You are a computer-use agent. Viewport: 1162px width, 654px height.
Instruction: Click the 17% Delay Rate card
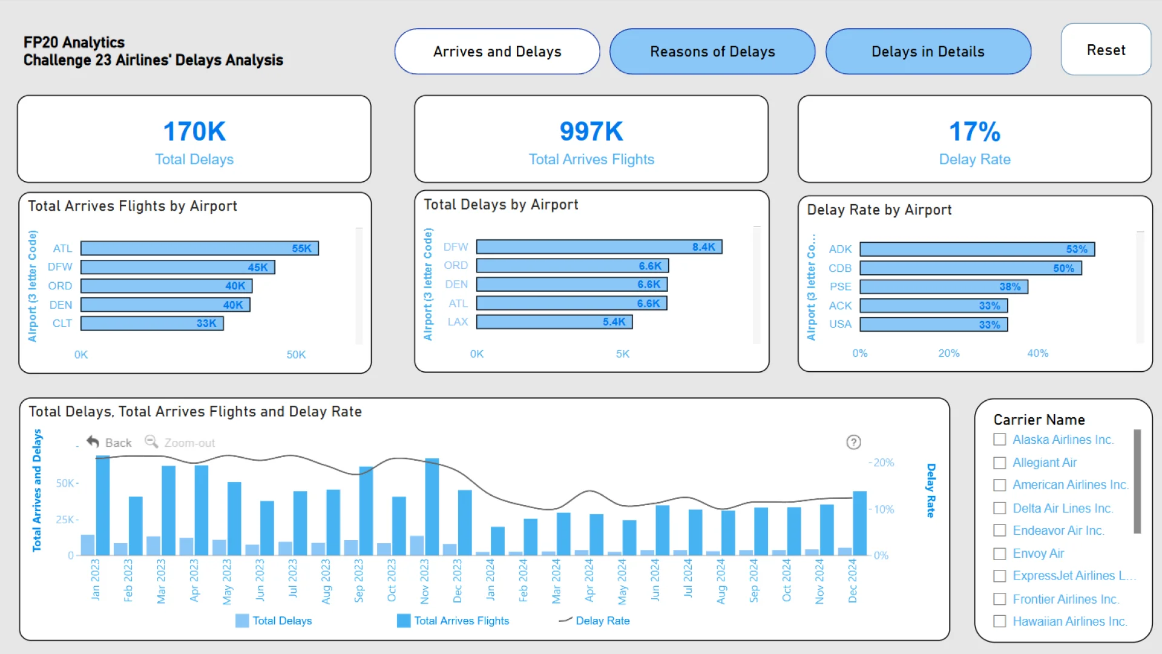[974, 139]
